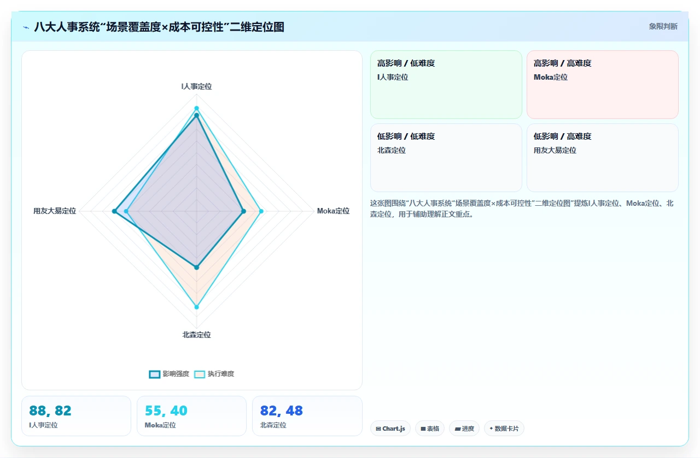
Task: Toggle the 执行难度 legend item
Action: click(x=214, y=374)
